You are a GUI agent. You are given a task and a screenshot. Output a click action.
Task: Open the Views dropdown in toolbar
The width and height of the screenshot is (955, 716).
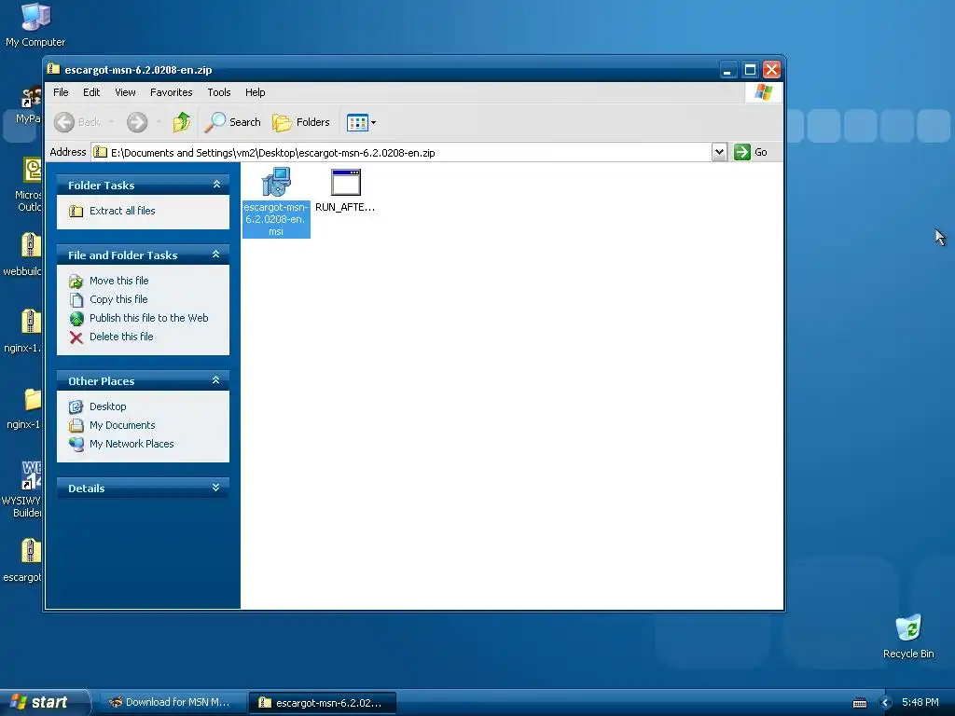(361, 122)
